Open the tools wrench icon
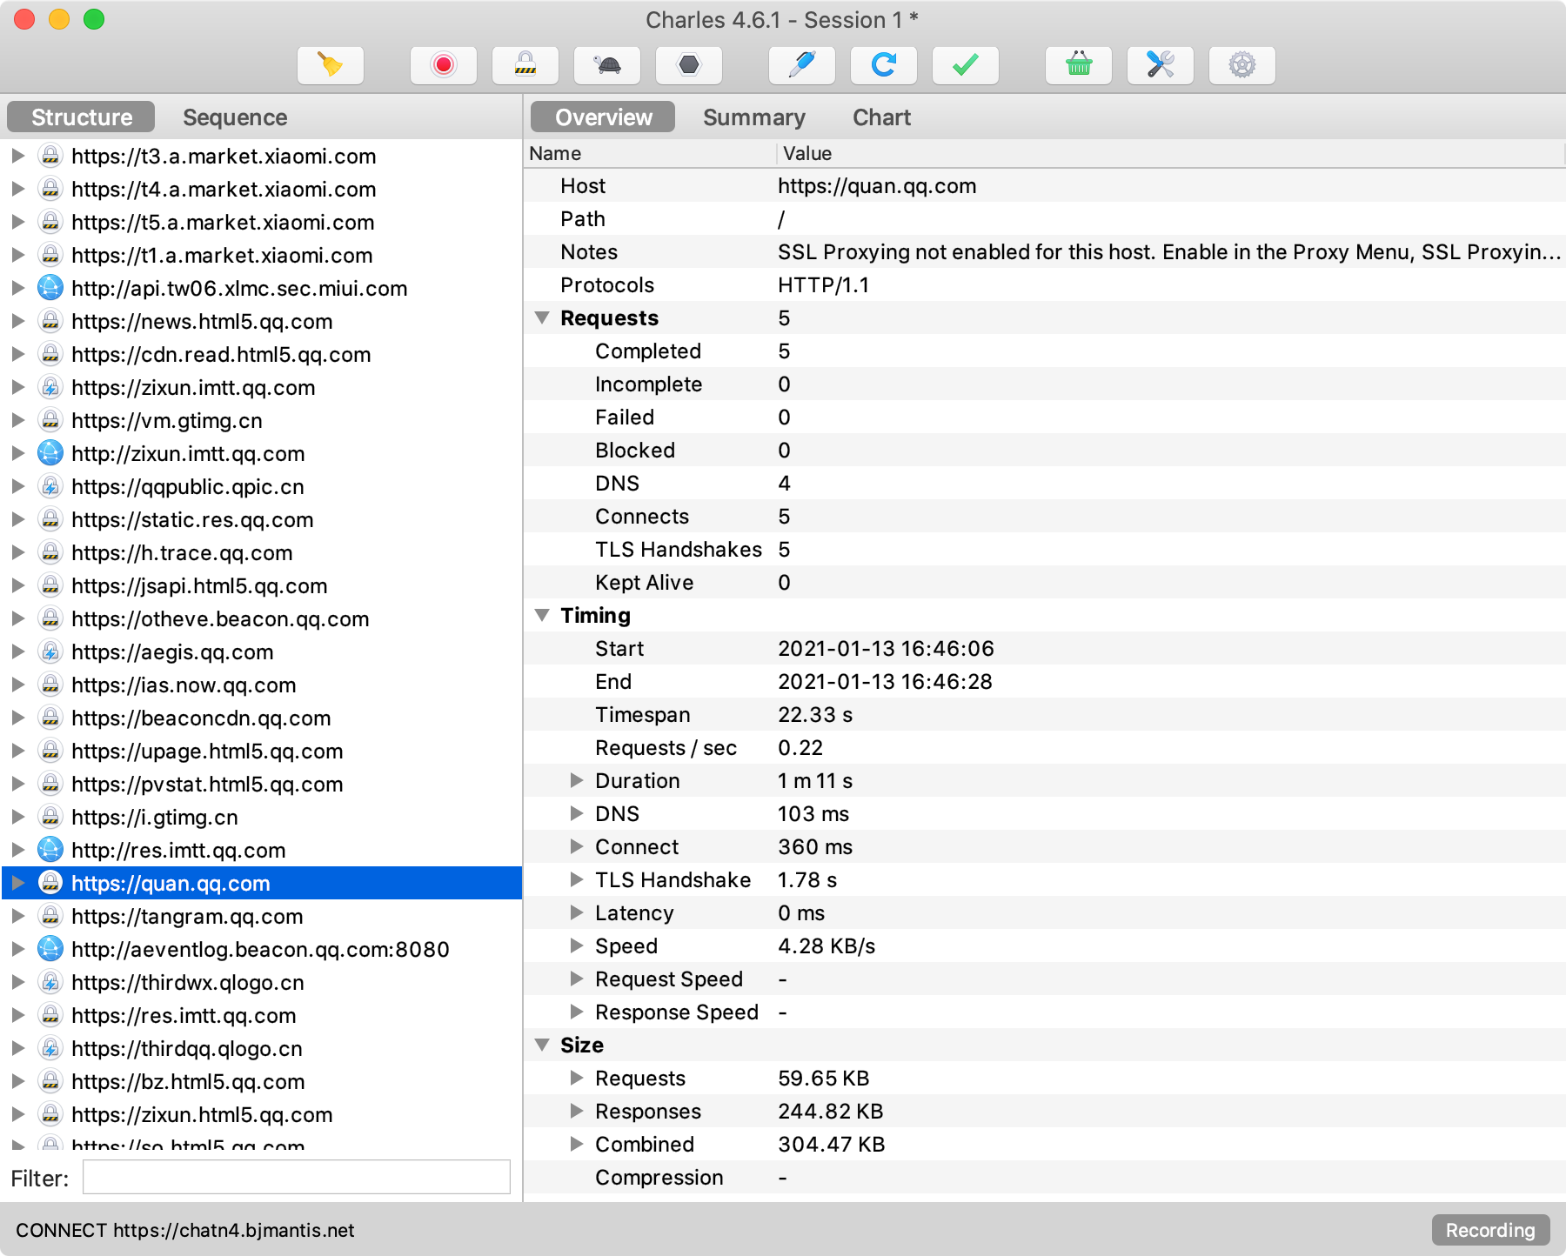The width and height of the screenshot is (1566, 1256). tap(1161, 64)
